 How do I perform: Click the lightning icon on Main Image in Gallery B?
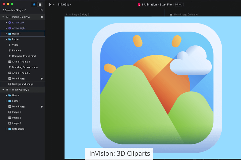pyautogui.click(x=42, y=106)
